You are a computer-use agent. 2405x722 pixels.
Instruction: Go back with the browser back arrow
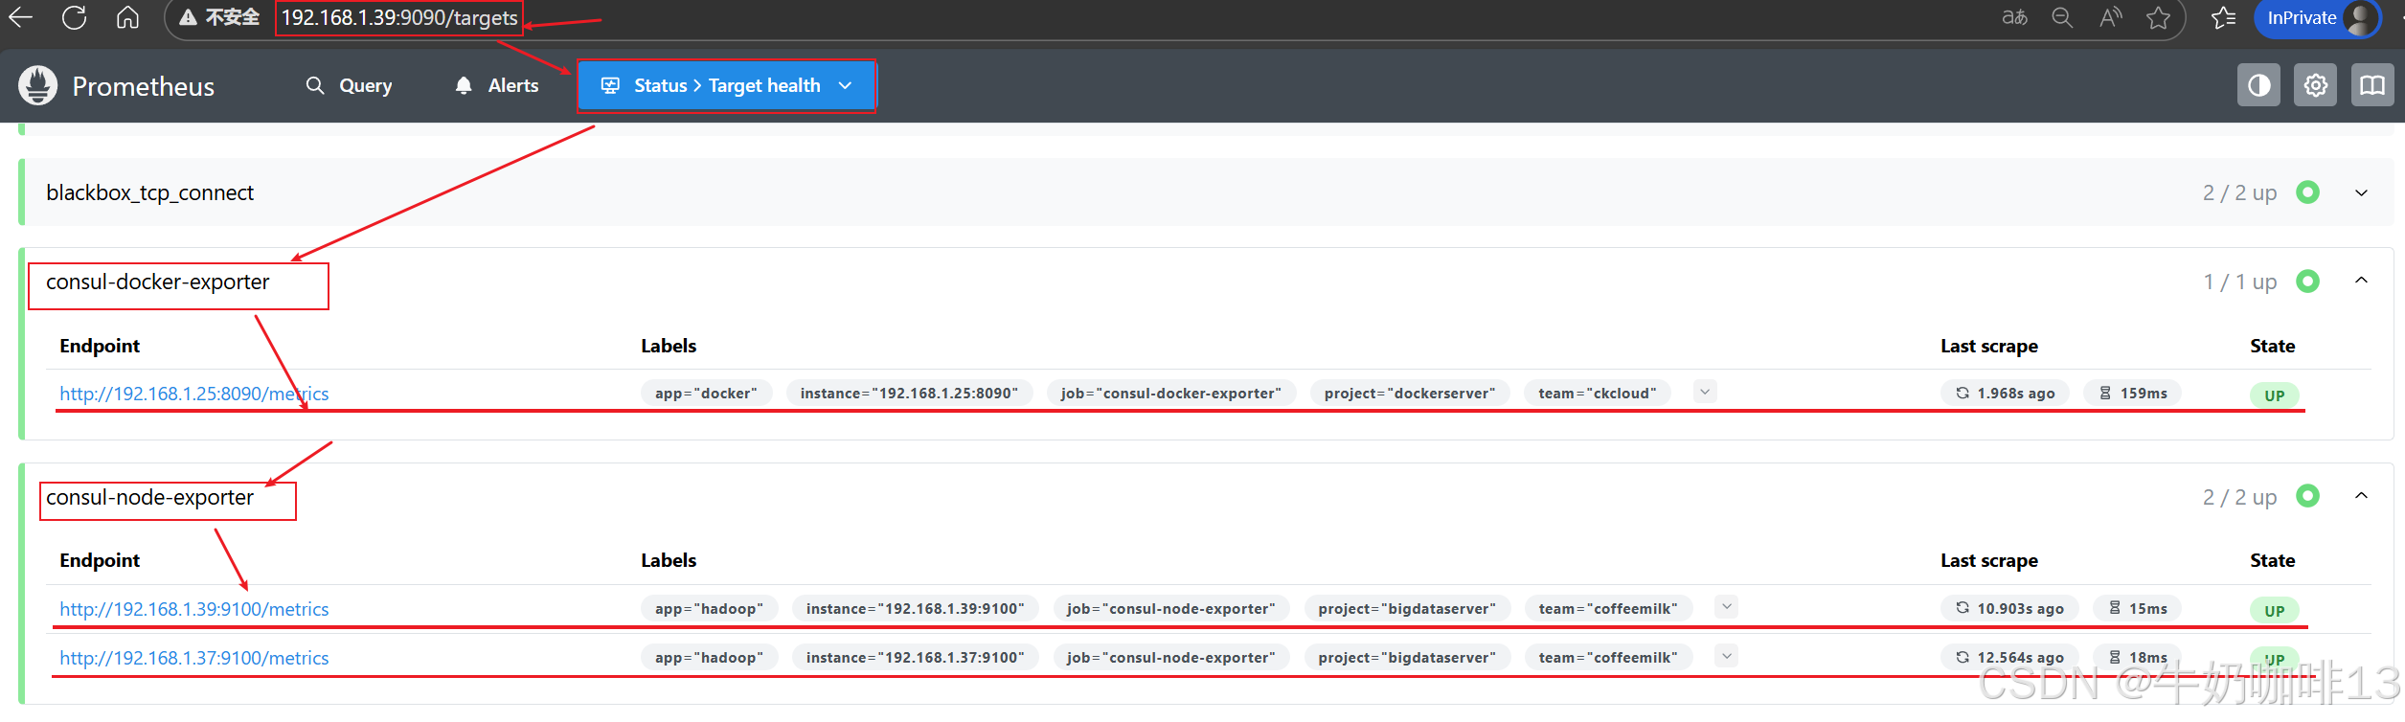(x=20, y=17)
